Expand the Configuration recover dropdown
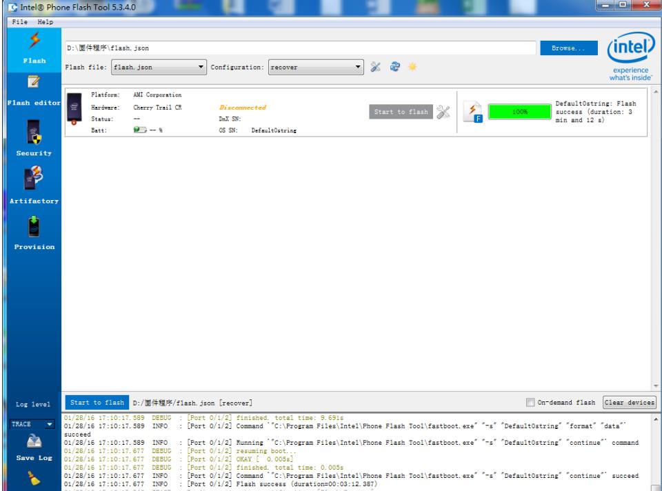Viewport: 662px width, 491px height. pos(316,67)
